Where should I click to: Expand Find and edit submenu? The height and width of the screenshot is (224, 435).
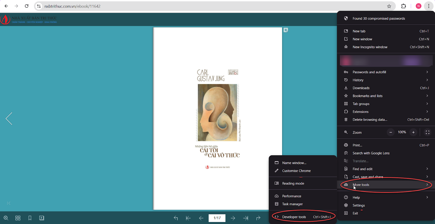[386, 169]
